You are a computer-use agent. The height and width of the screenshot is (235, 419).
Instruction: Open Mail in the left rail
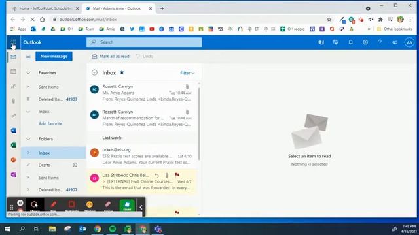(x=13, y=57)
